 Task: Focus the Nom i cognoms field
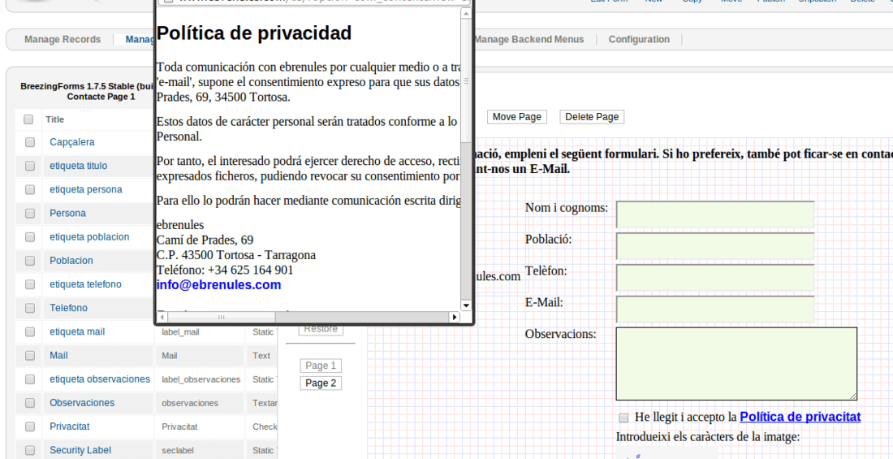tap(715, 214)
